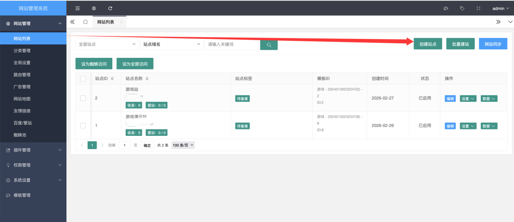The width and height of the screenshot is (514, 222).
Task: Click the 网站同步 button
Action: pos(493,44)
